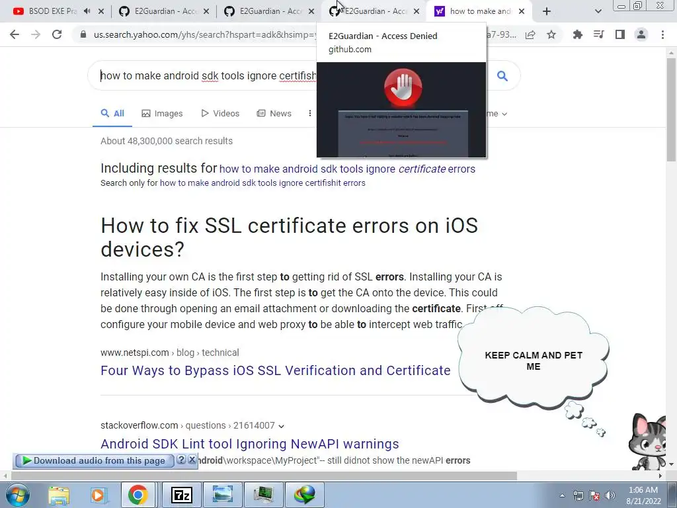Click horizontal scrollbar right arrow
Screen dimensions: 677x508
click(x=660, y=476)
